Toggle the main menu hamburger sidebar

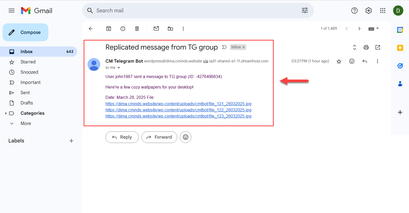[12, 11]
